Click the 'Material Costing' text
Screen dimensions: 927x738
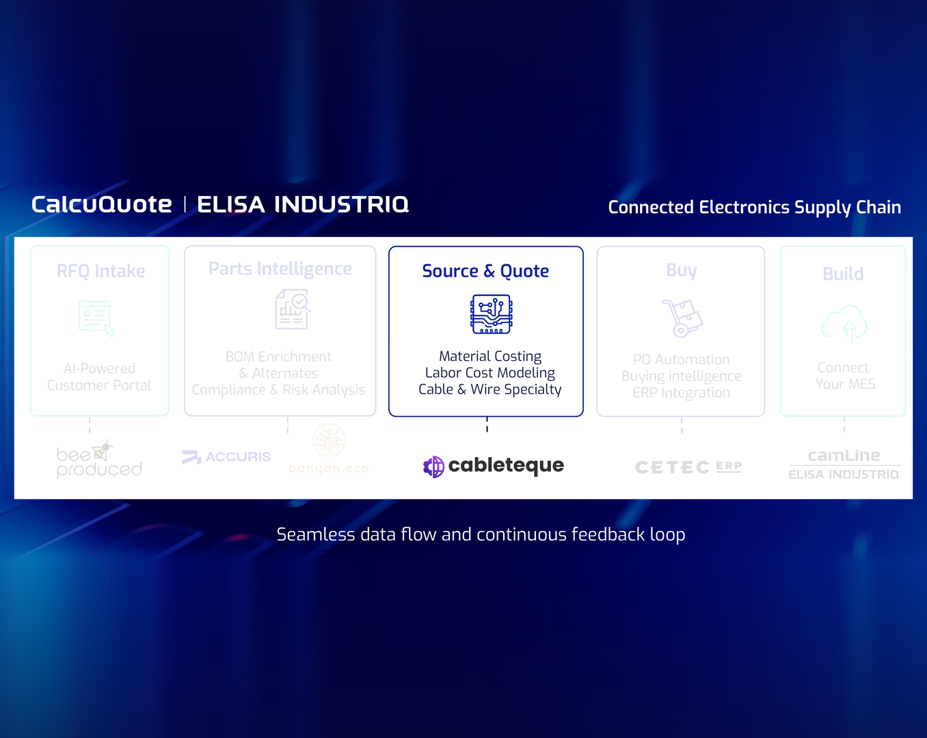[x=490, y=356]
